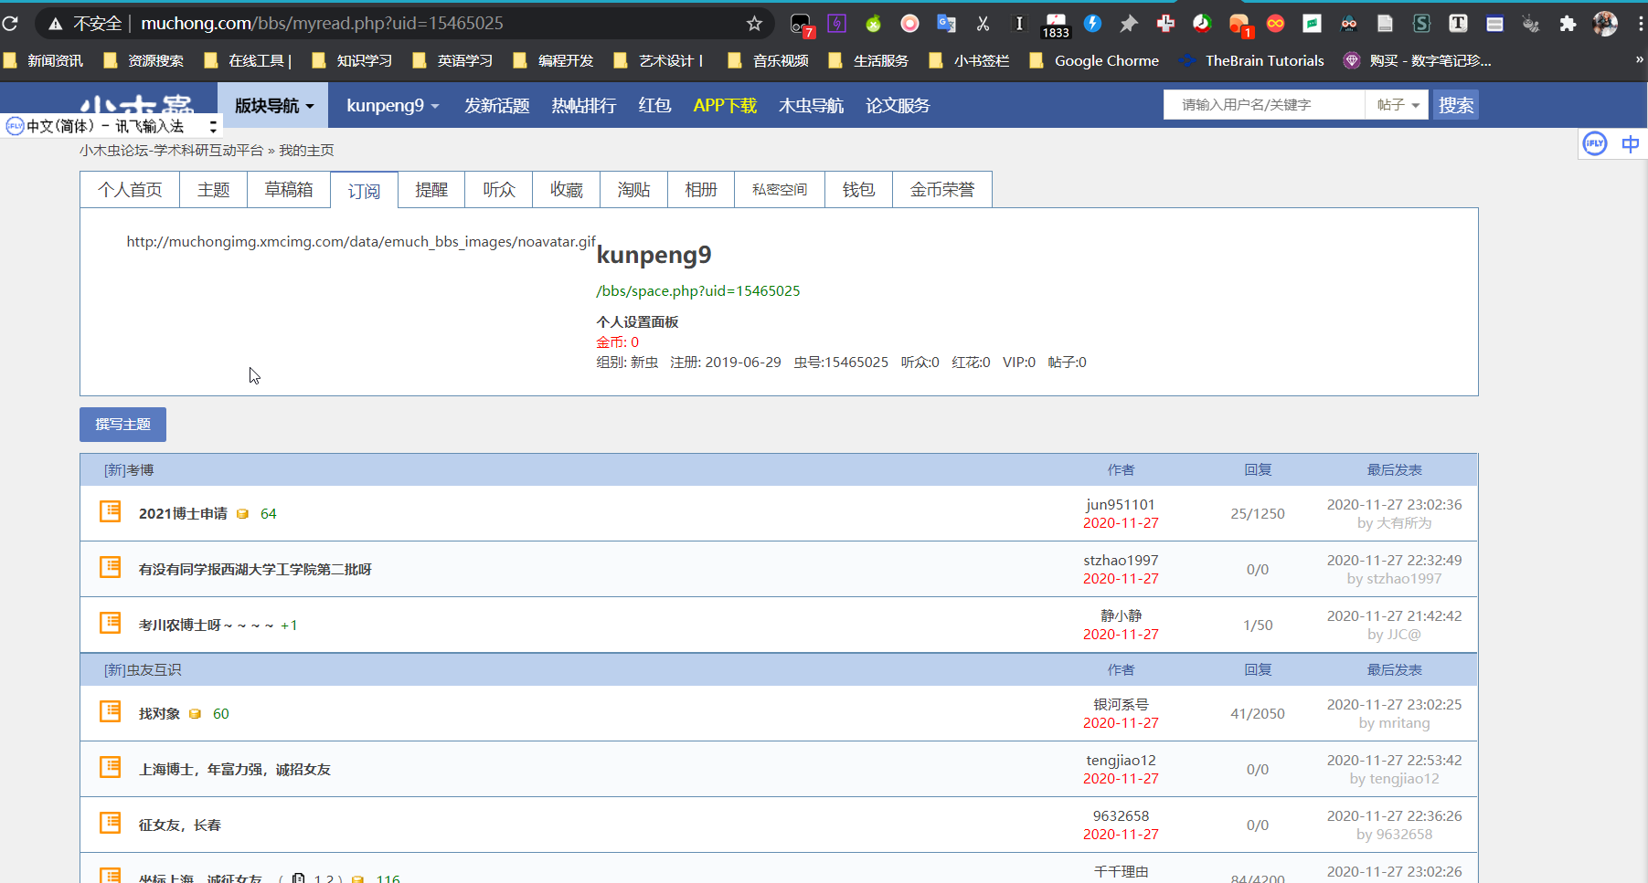Open the APP下载 link
The image size is (1648, 883).
[x=725, y=106]
